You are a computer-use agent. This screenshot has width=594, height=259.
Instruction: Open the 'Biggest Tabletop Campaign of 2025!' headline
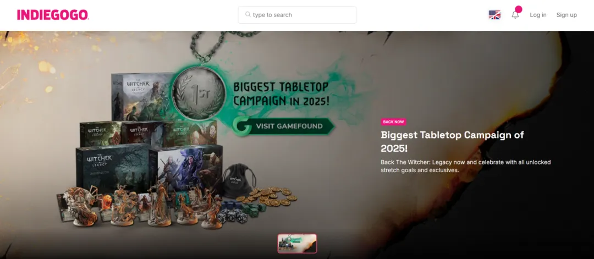452,141
